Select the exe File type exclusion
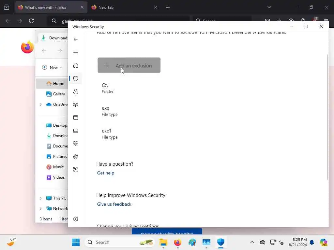 [110, 111]
